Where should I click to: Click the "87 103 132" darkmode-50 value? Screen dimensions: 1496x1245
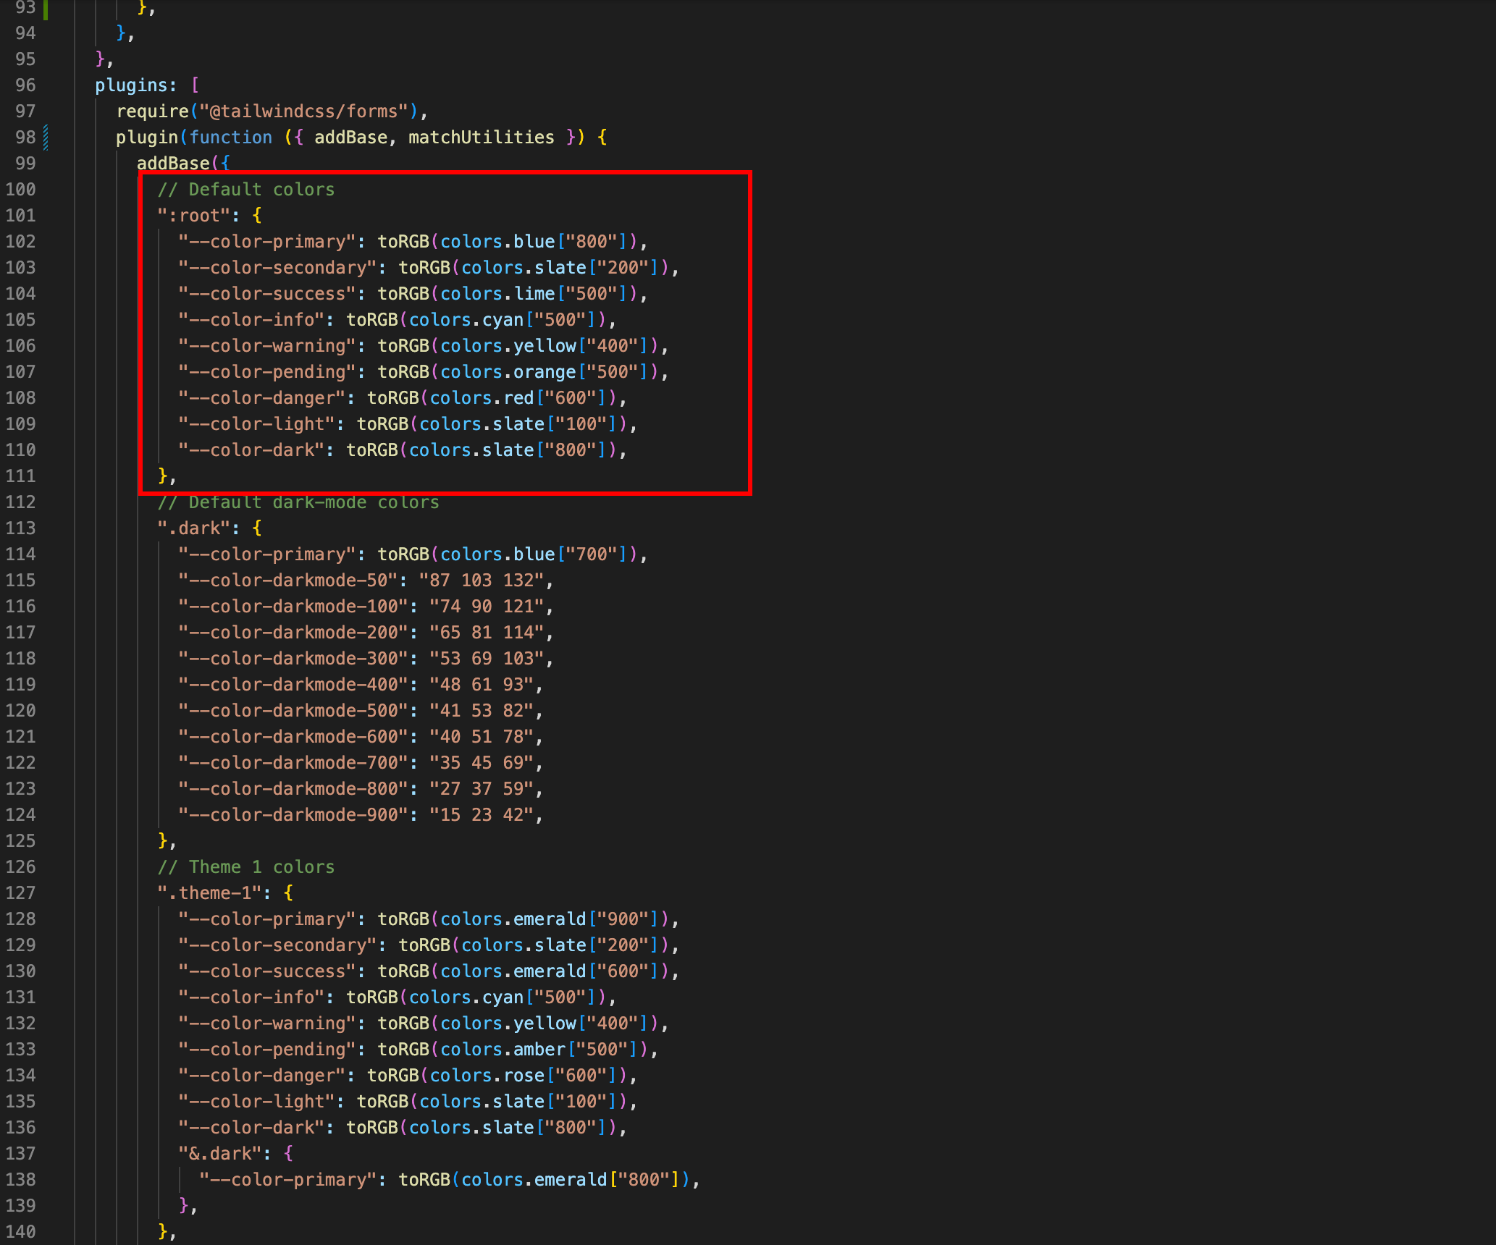point(481,581)
